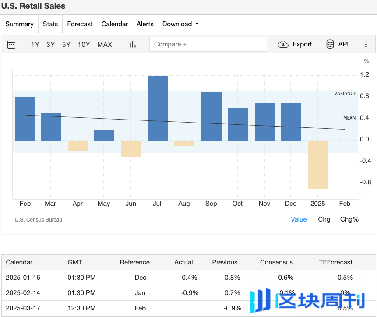Click the 0.6% consensus value
377x317 pixels.
point(286,278)
